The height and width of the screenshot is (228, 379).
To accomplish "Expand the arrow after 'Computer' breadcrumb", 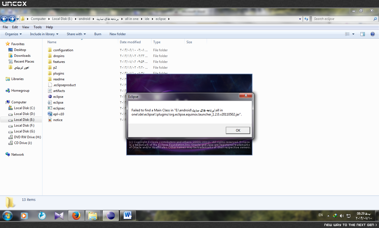I will (49, 19).
